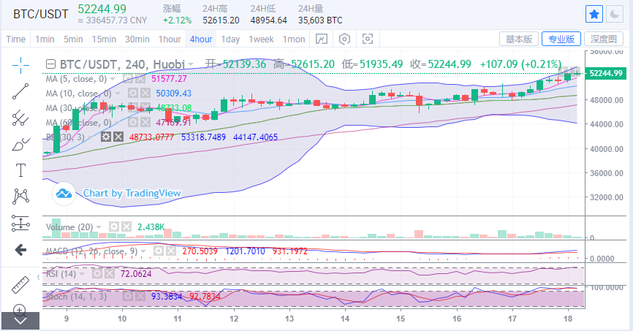Open 深度图 depth chart

(x=604, y=39)
